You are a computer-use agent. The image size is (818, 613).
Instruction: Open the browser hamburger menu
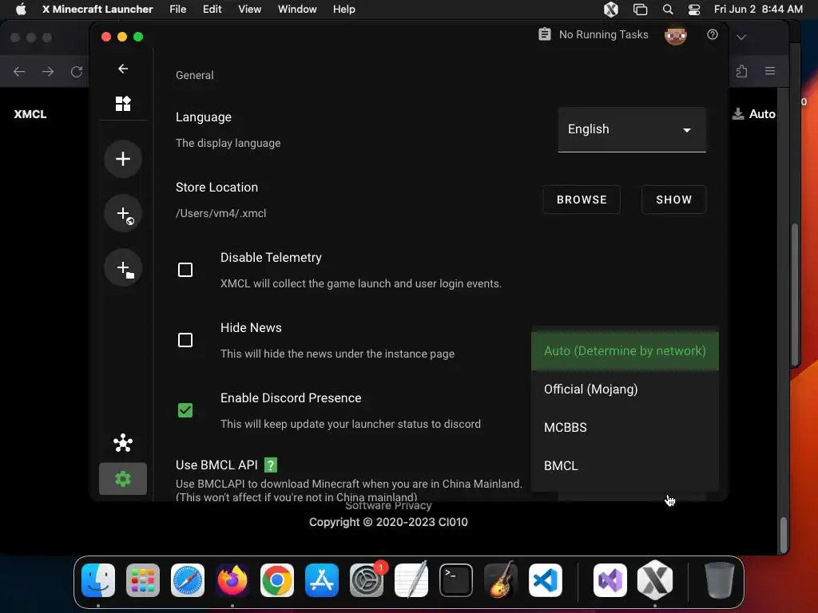(770, 71)
